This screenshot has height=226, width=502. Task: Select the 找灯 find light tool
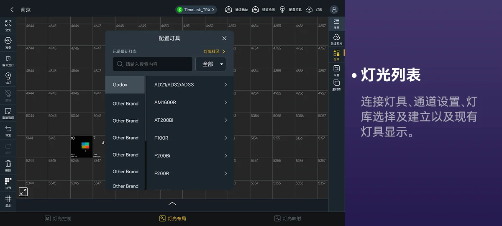click(x=8, y=78)
